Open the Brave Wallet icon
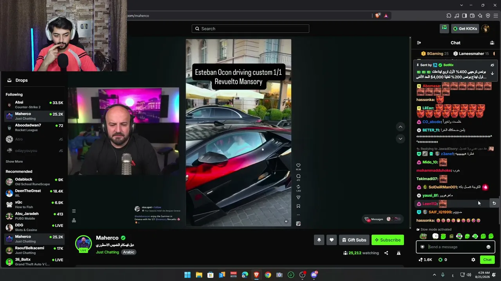 tap(472, 16)
